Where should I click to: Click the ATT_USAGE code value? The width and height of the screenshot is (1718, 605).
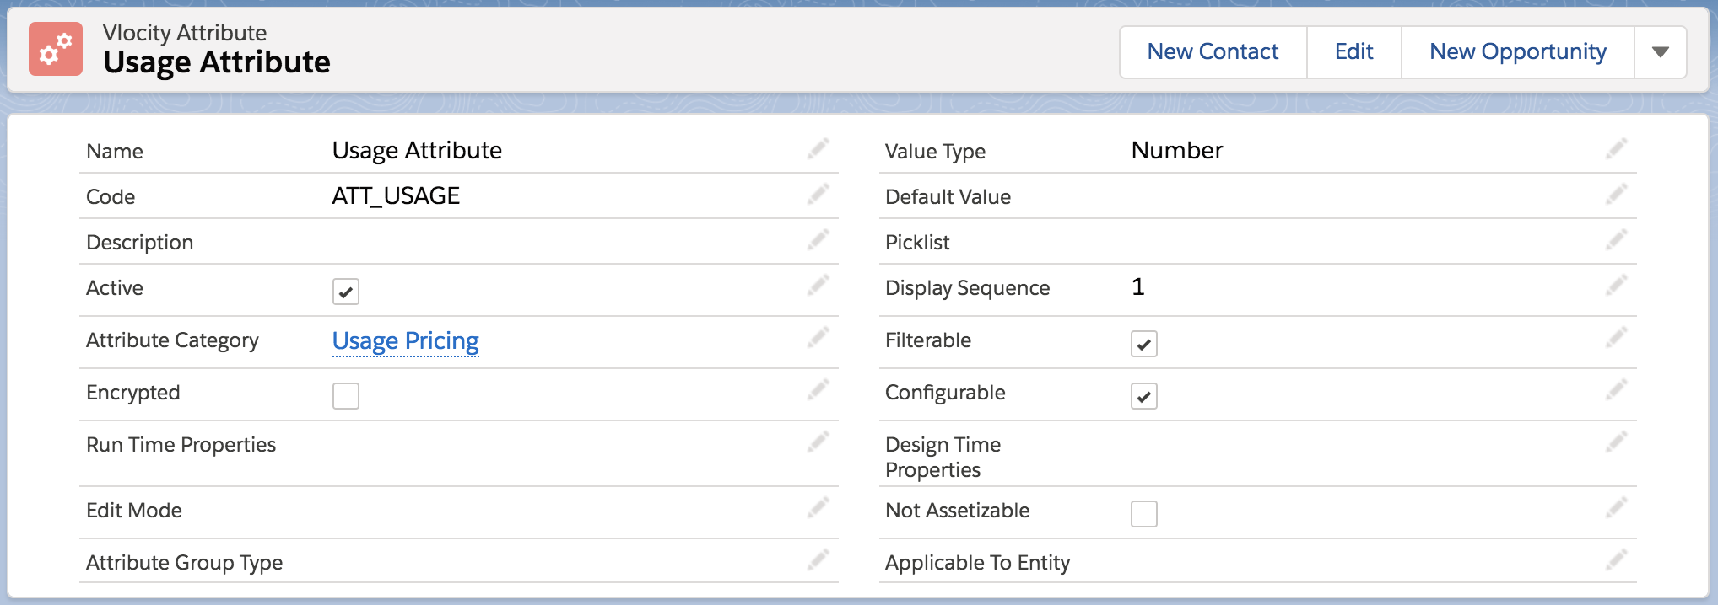(396, 195)
